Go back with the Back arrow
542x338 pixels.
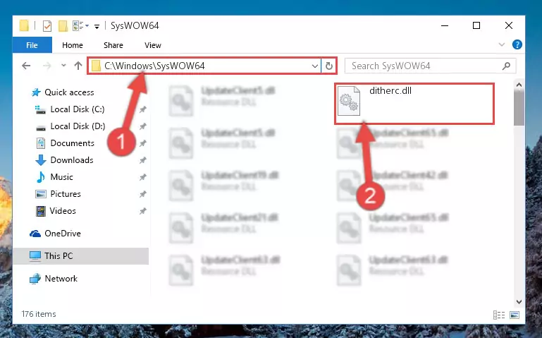click(x=26, y=66)
